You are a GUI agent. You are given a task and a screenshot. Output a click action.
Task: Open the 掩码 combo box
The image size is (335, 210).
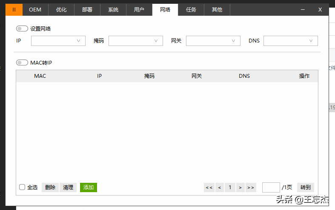(136, 41)
